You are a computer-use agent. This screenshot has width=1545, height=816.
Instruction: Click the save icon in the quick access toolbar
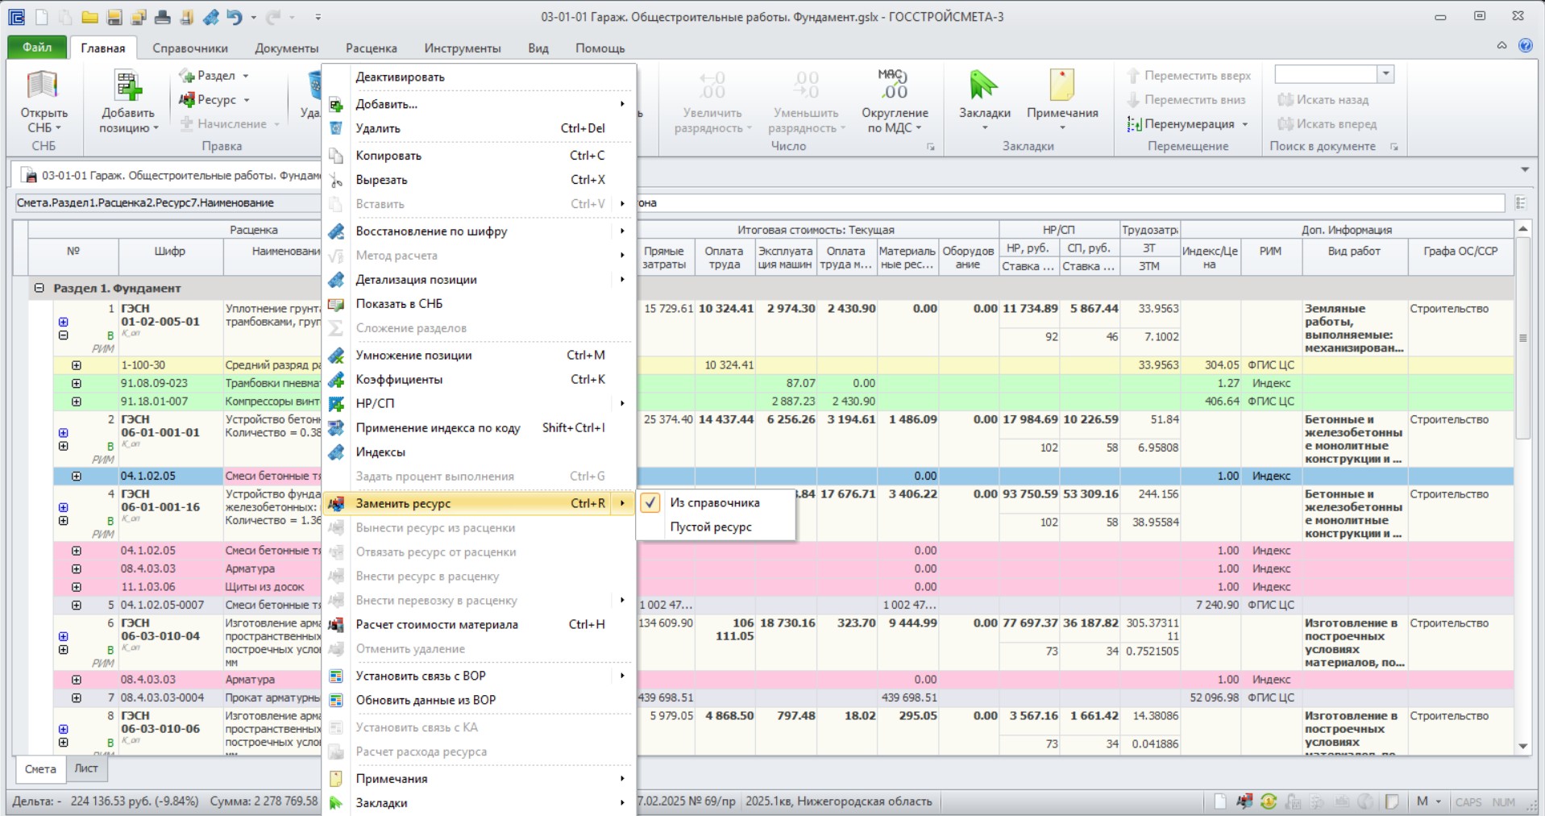pos(114,17)
